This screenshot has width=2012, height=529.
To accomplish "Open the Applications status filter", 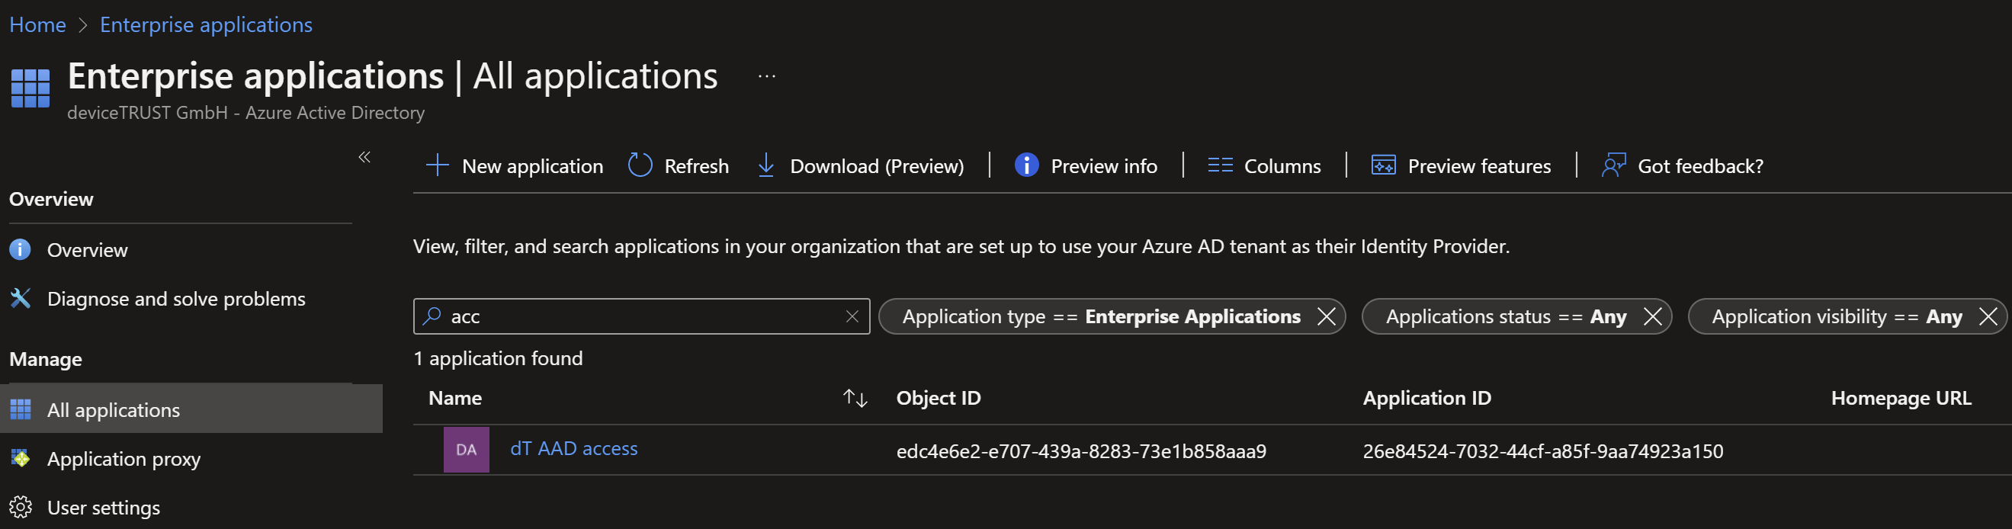I will (1505, 316).
